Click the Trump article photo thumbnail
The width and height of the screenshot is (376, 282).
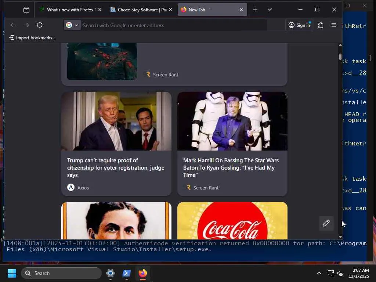pos(116,121)
